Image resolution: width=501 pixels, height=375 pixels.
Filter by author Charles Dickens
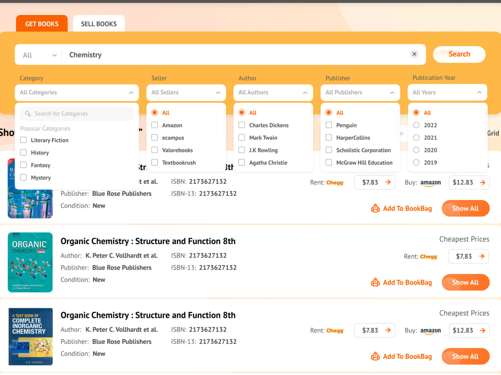[242, 125]
